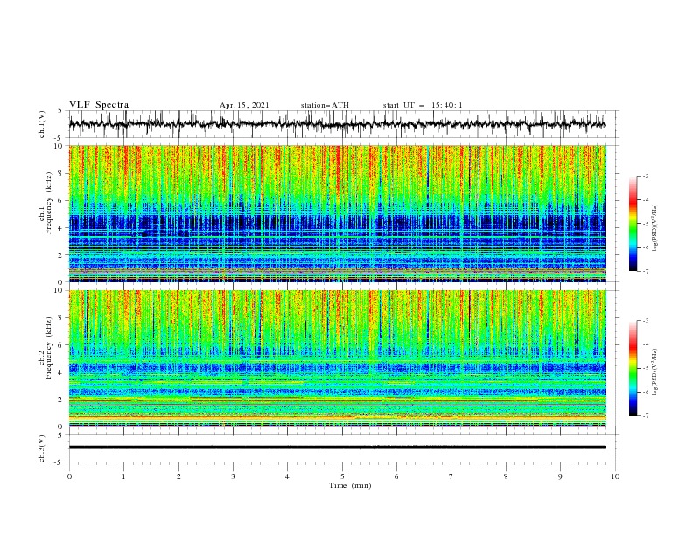Click the "-7" label on ch.2 colorbar
This screenshot has width=693, height=535.
[x=645, y=416]
